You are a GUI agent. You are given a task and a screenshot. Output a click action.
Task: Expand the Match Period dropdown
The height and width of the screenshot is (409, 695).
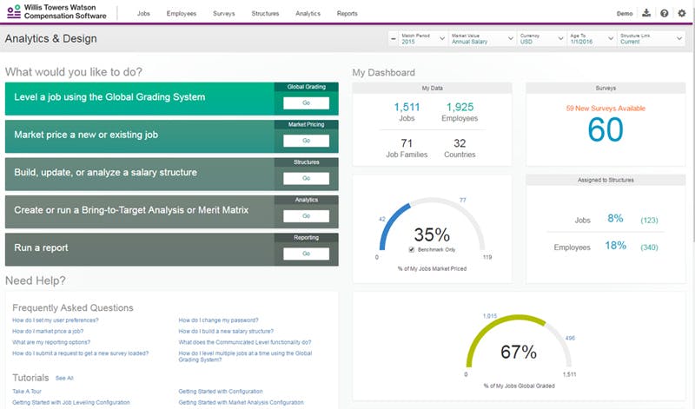pyautogui.click(x=423, y=38)
